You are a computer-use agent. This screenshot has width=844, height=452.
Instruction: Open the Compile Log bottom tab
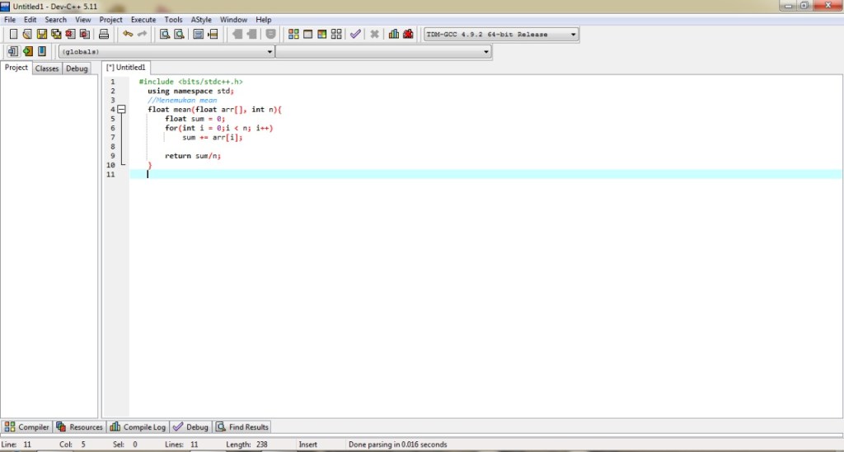pos(138,427)
